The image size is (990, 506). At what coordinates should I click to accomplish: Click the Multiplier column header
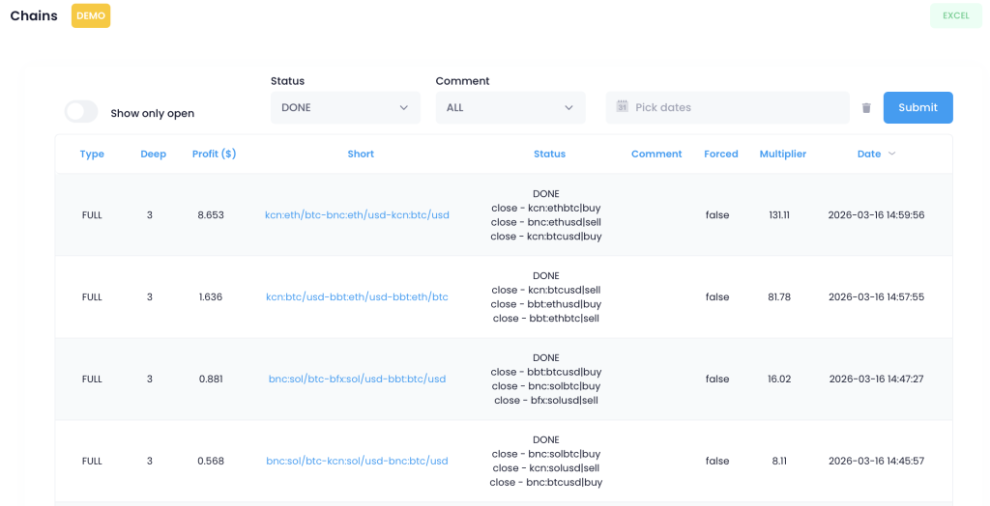pyautogui.click(x=782, y=154)
